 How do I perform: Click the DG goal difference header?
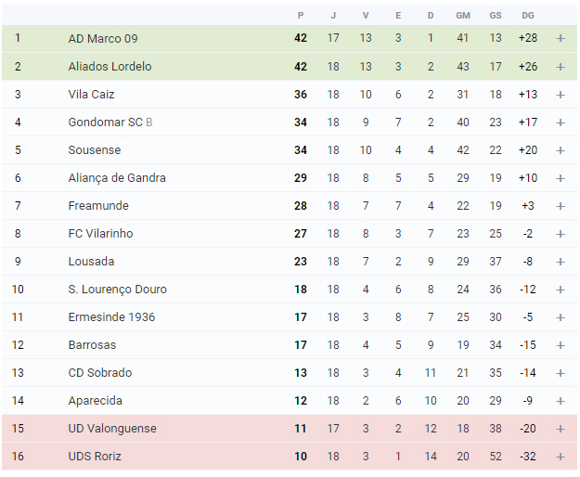(528, 16)
